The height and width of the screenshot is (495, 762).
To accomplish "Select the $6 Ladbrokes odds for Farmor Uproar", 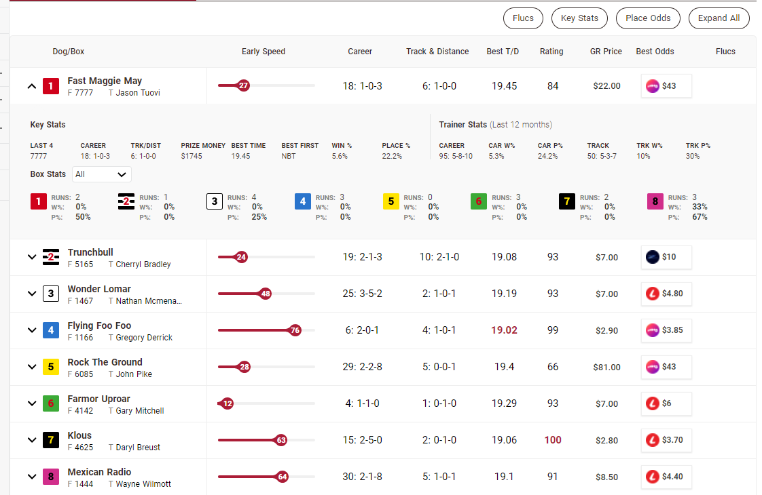I will tap(666, 403).
